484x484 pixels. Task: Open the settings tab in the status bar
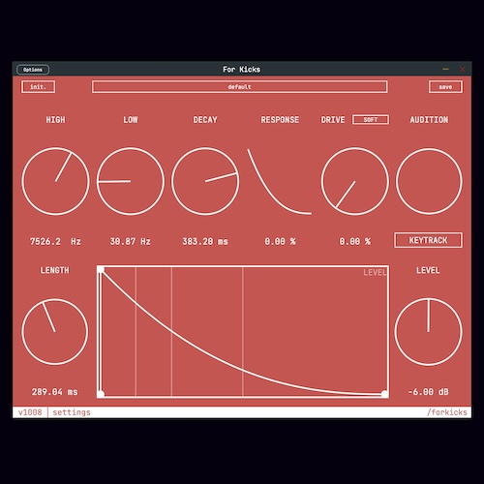coord(72,412)
